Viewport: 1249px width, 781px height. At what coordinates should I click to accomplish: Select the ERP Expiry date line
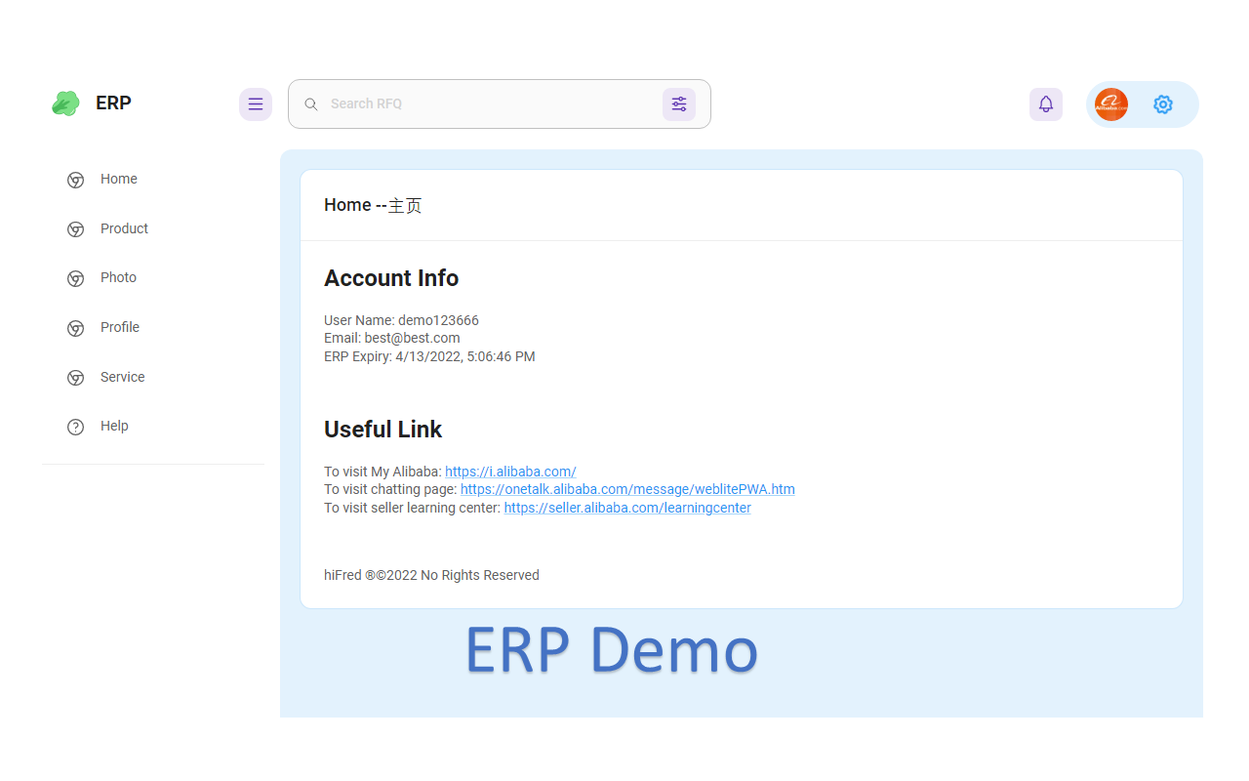click(x=429, y=356)
